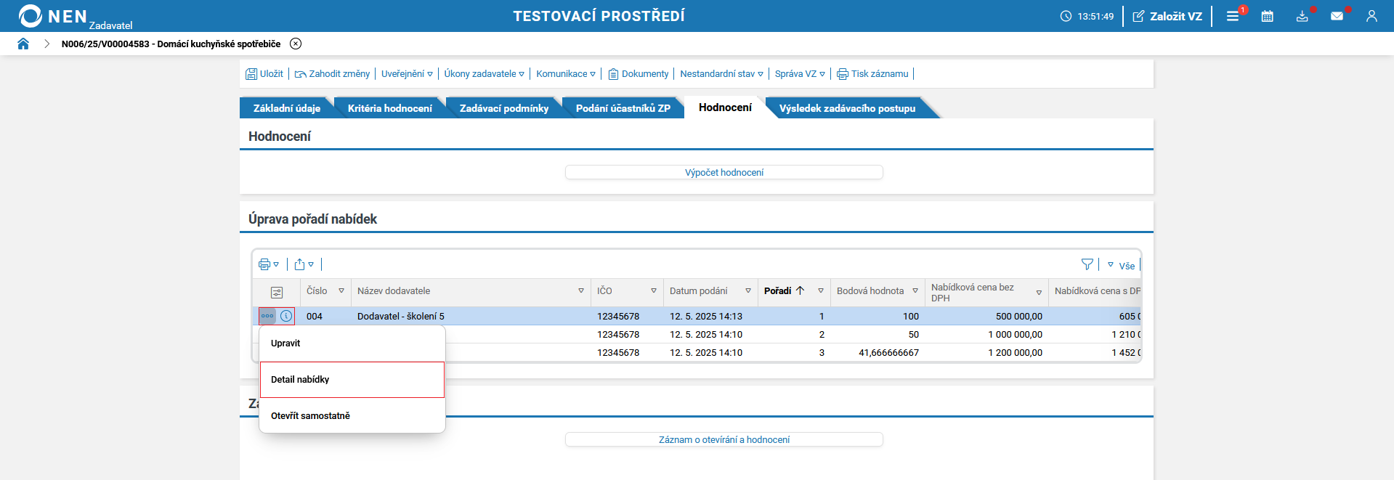Open Nabídková cena bez DPH filter arrow
The image size is (1394, 480).
[1039, 293]
